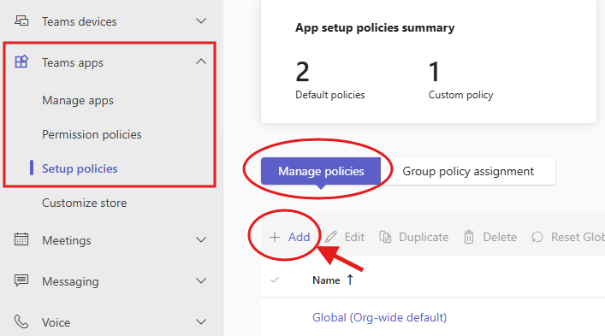The image size is (605, 336).
Task: Click the Delete button label
Action: click(x=500, y=237)
